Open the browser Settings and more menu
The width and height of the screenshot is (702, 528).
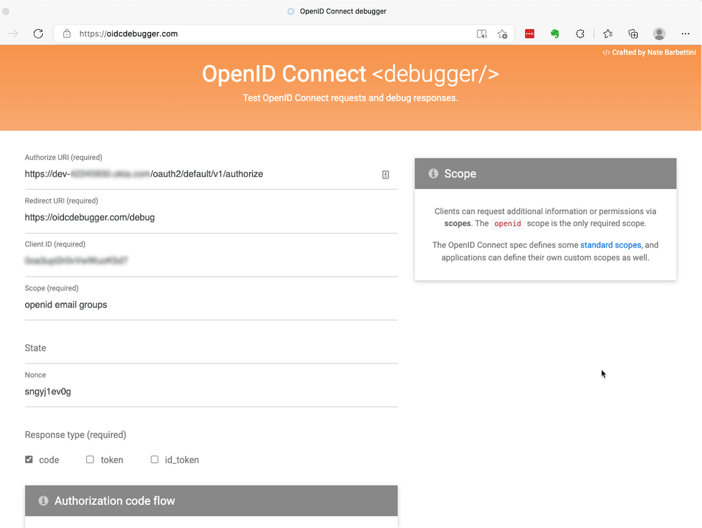(x=686, y=34)
